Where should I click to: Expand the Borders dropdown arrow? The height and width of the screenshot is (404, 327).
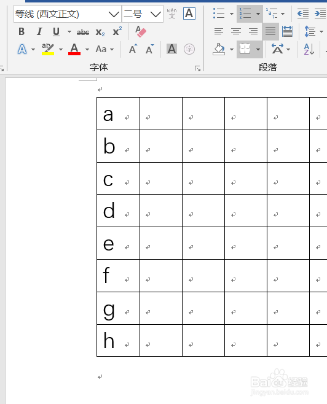258,49
